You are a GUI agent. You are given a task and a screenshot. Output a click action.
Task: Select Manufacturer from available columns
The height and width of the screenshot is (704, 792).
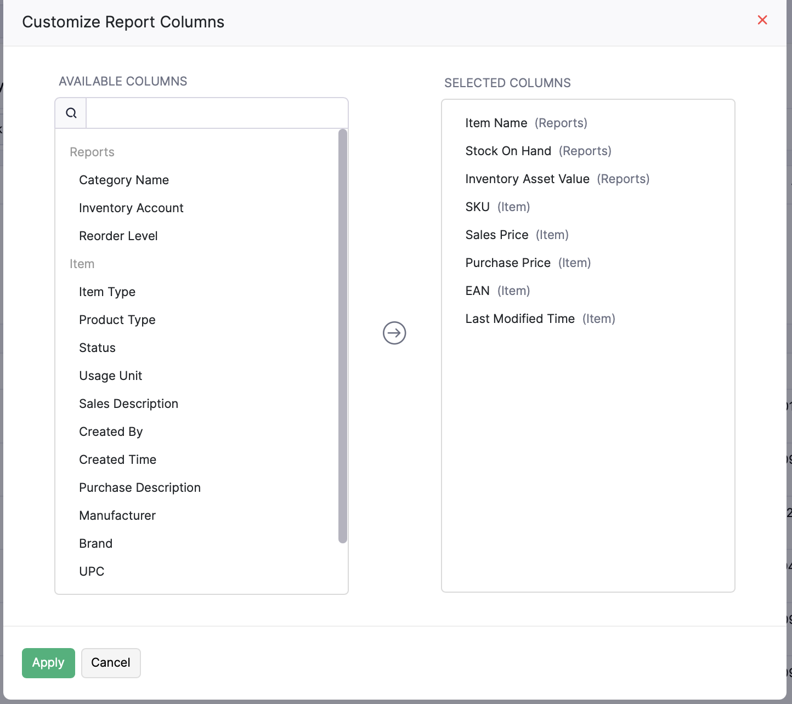click(x=117, y=516)
